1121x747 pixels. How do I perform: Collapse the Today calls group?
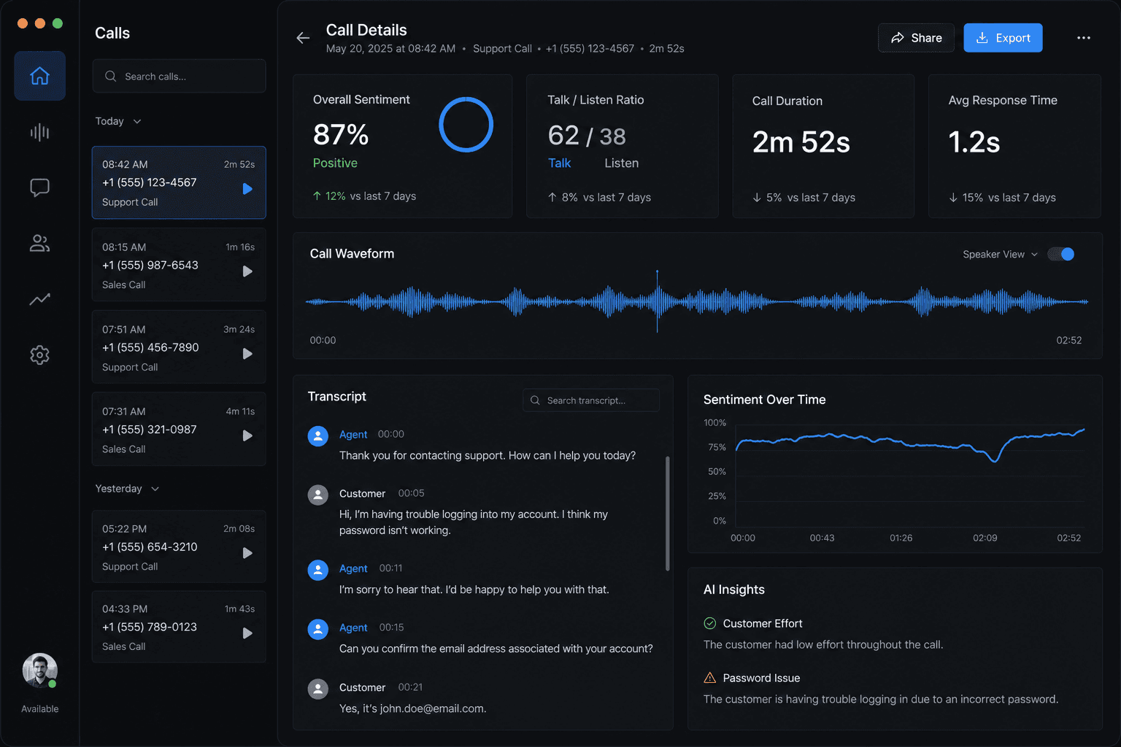(118, 121)
